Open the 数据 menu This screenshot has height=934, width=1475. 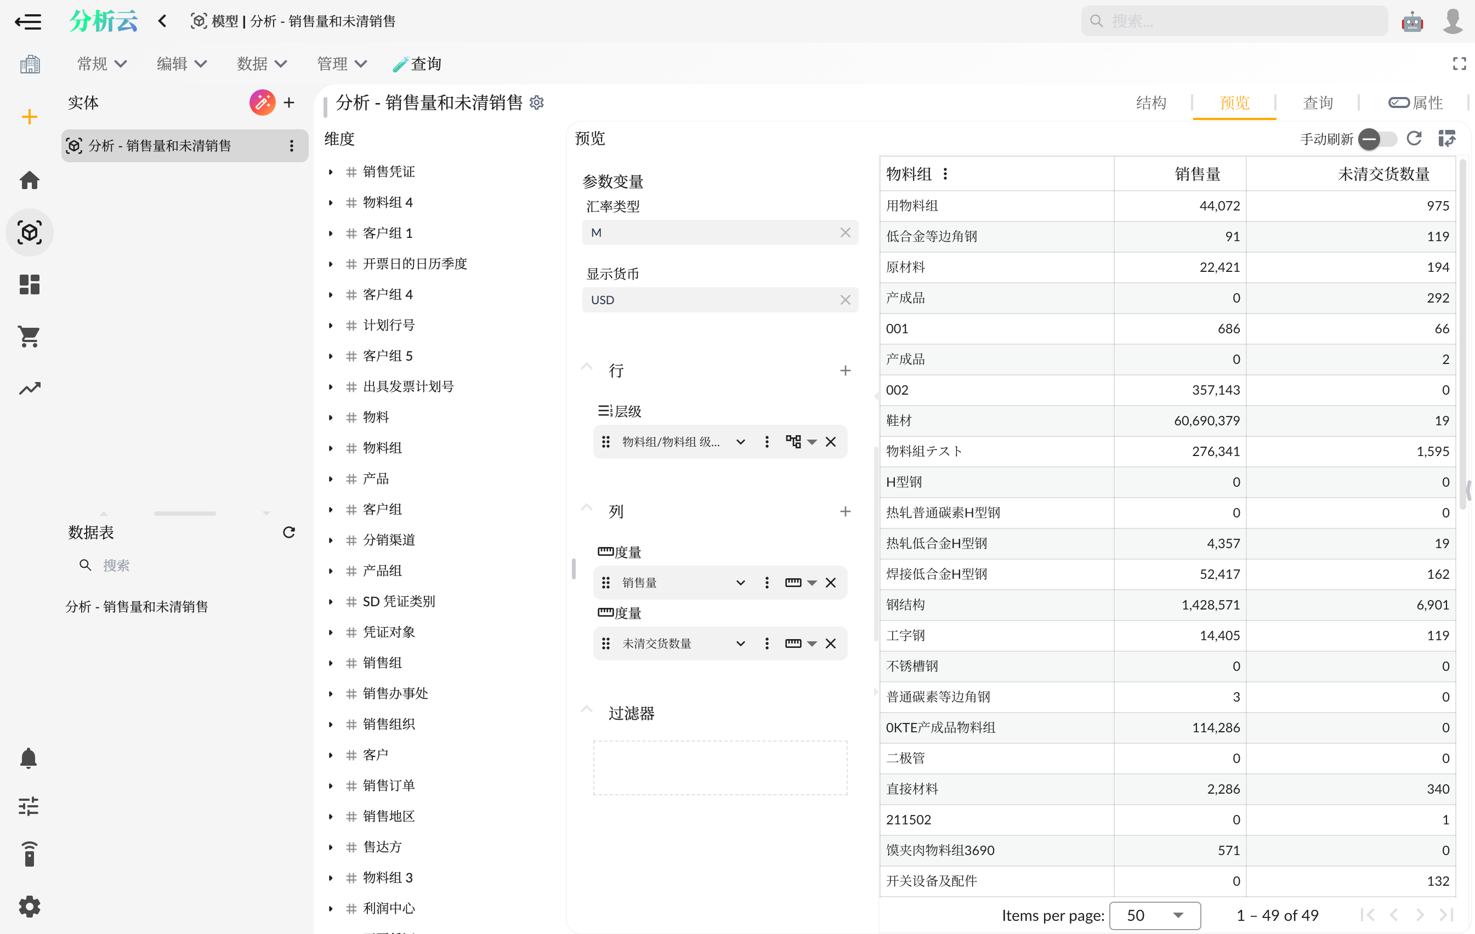pyautogui.click(x=261, y=63)
